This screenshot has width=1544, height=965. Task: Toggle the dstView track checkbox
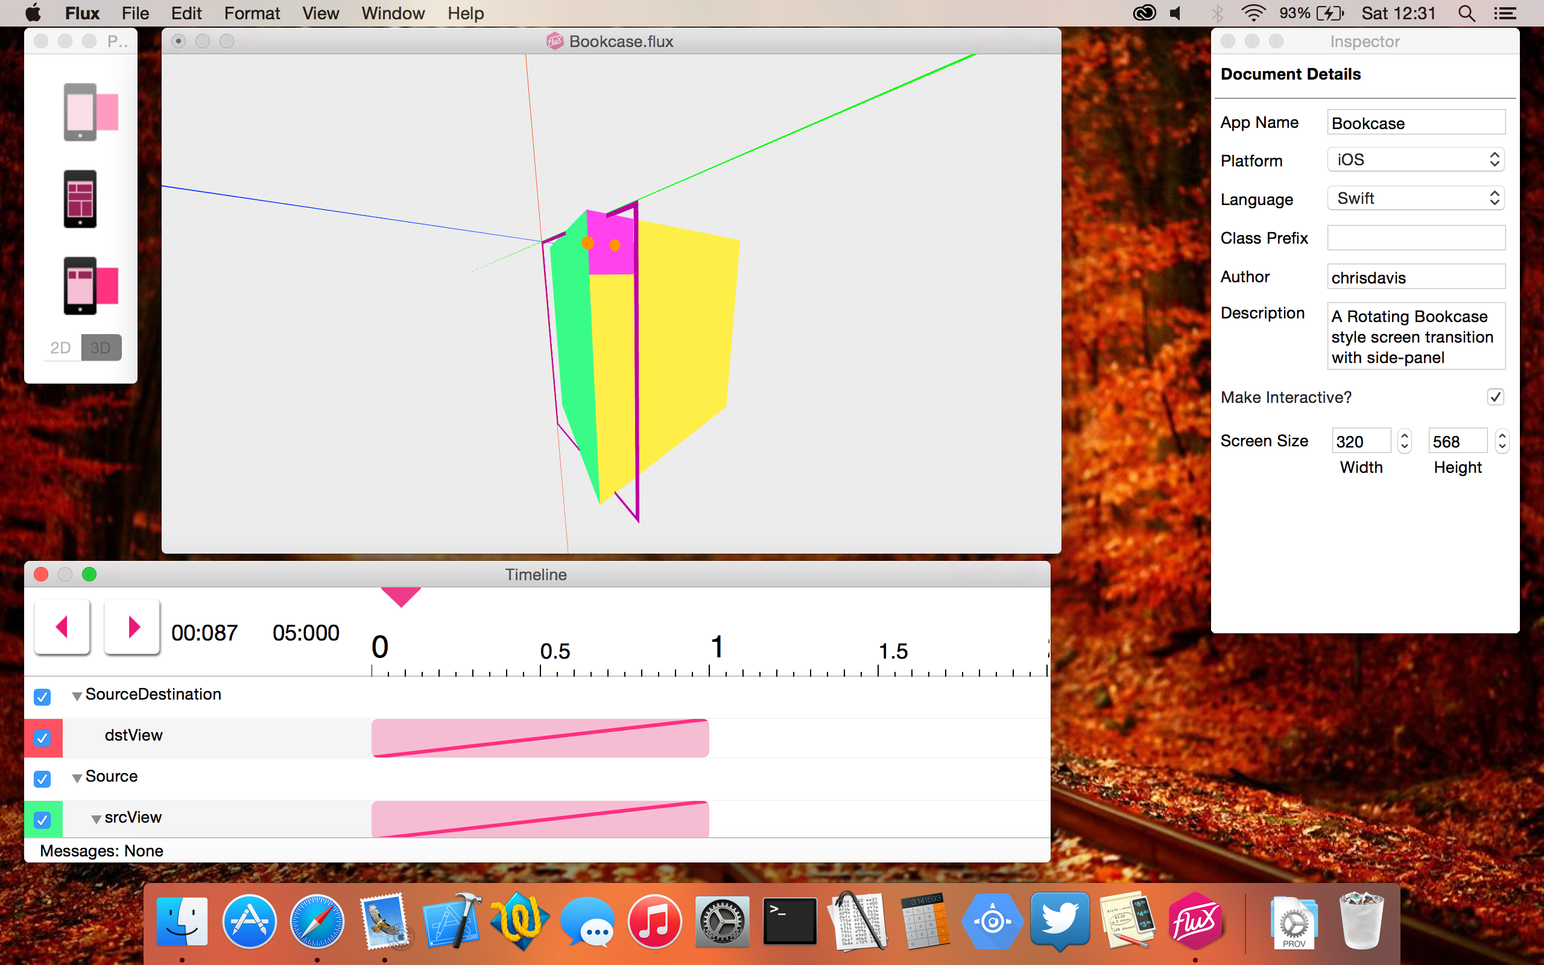(42, 738)
